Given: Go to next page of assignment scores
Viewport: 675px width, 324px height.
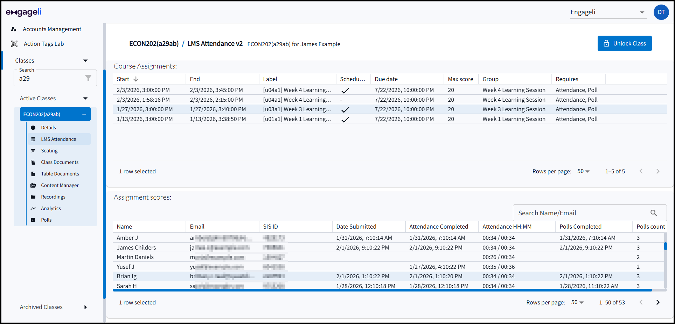Looking at the screenshot, I should click(657, 302).
